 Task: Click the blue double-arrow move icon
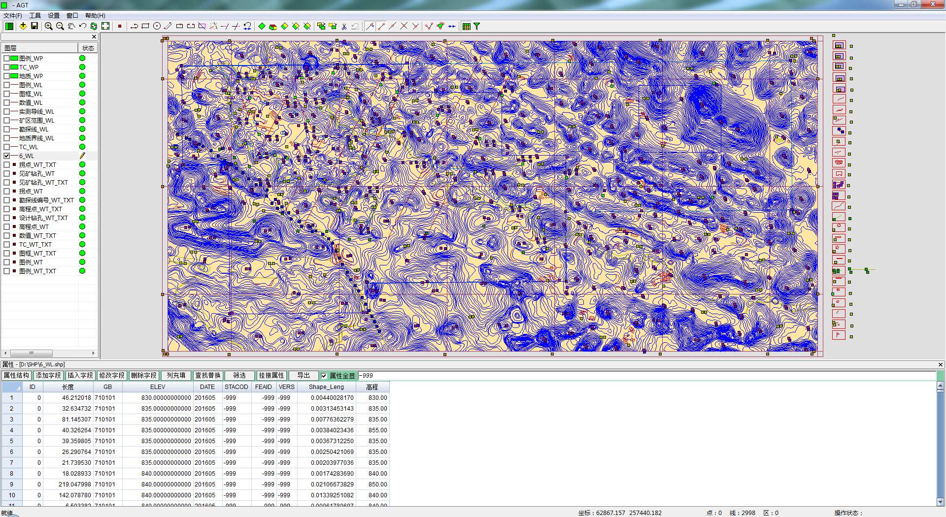coord(452,26)
